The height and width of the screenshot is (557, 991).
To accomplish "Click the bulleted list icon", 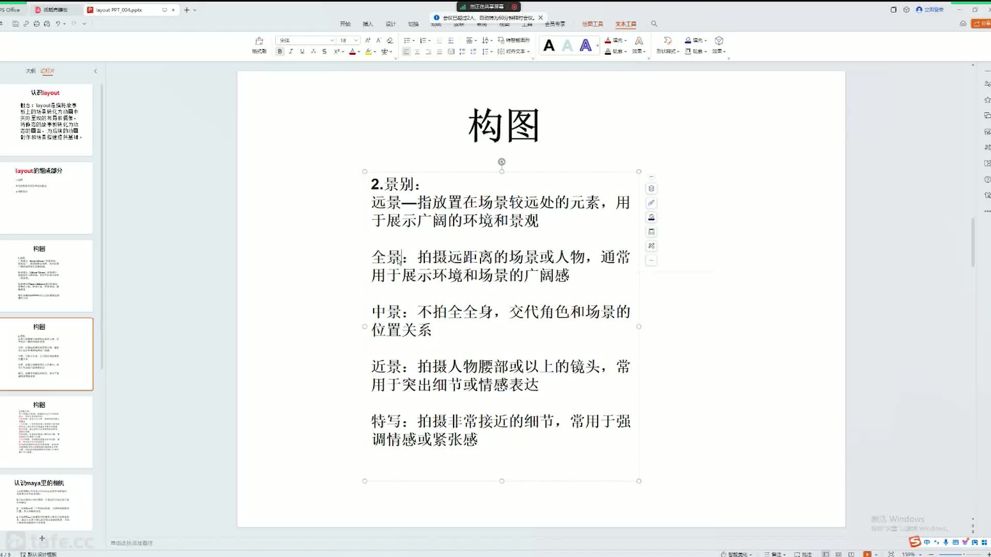I will click(x=407, y=40).
